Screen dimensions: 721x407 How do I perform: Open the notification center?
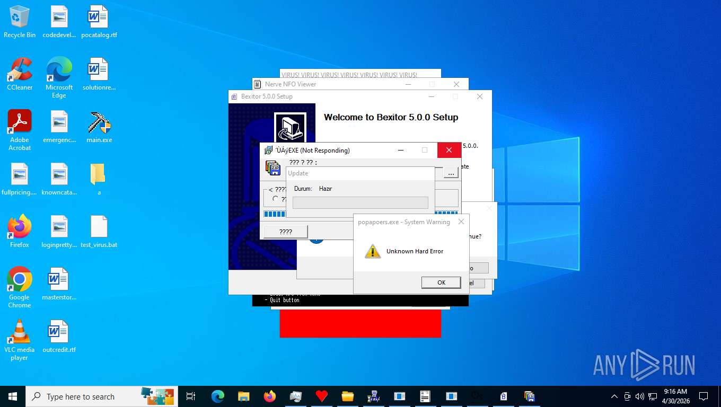(704, 396)
